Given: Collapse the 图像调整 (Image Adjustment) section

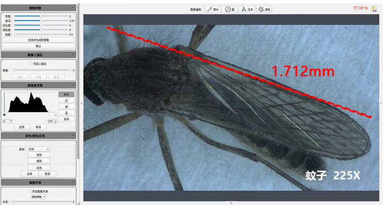Looking at the screenshot, I should coord(73,8).
